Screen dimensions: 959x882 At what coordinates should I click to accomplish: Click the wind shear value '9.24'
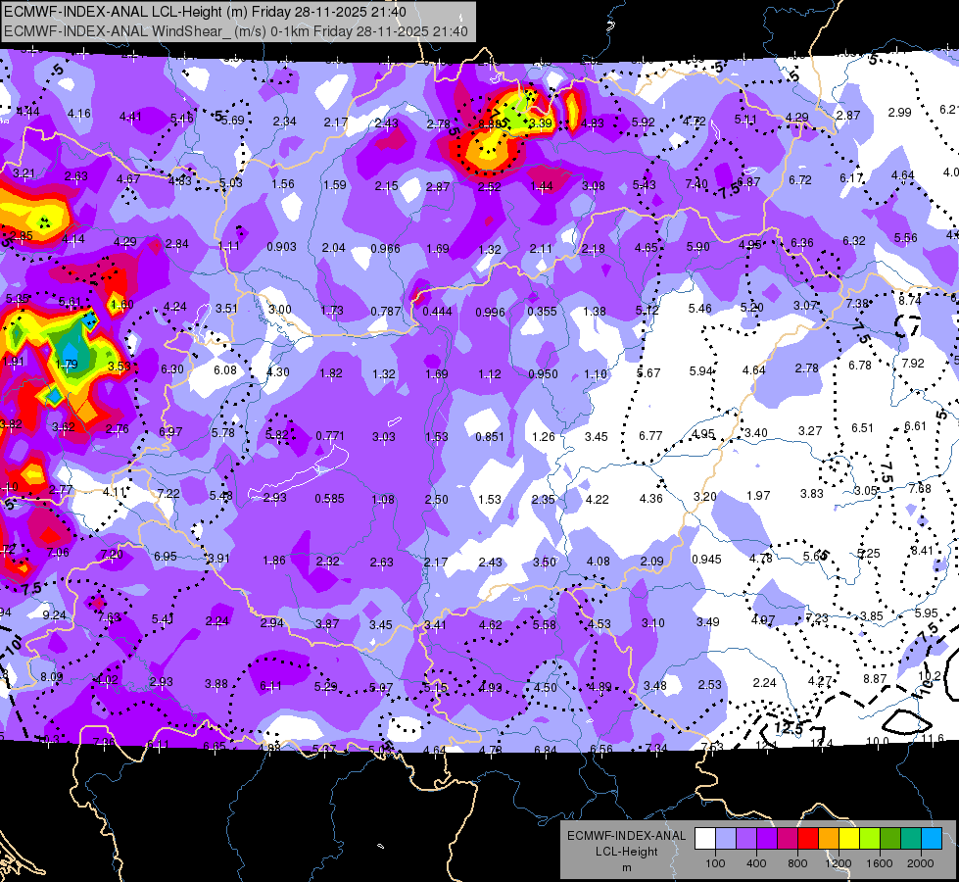pyautogui.click(x=54, y=615)
